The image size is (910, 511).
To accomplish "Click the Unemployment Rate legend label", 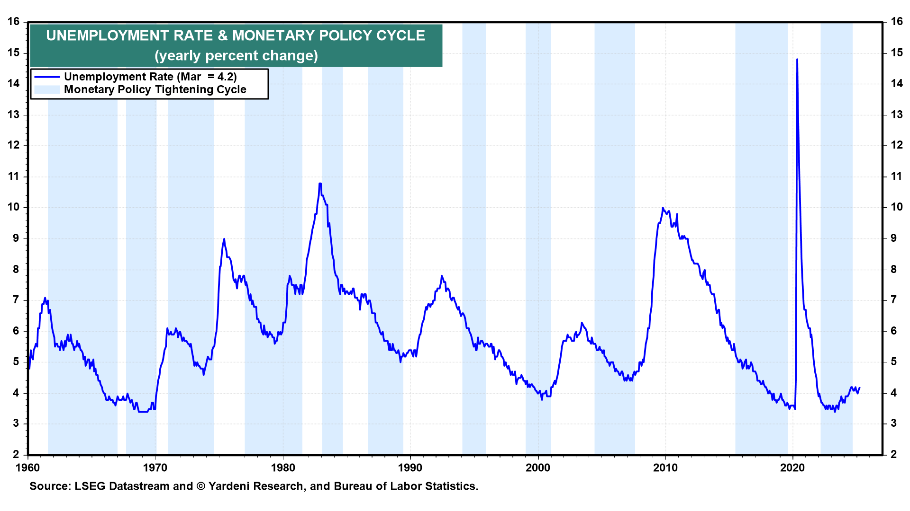I will pos(150,77).
